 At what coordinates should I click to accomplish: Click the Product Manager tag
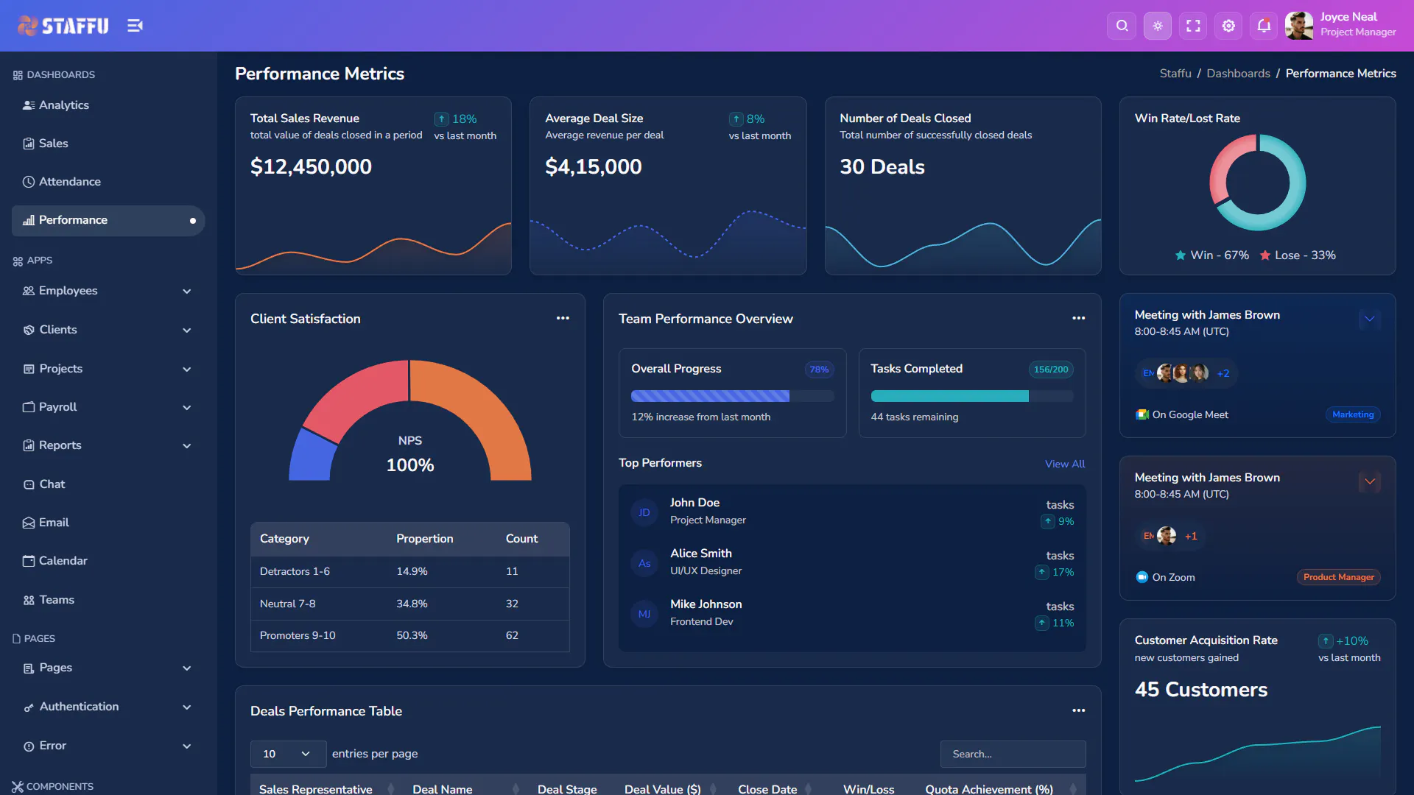pyautogui.click(x=1338, y=577)
